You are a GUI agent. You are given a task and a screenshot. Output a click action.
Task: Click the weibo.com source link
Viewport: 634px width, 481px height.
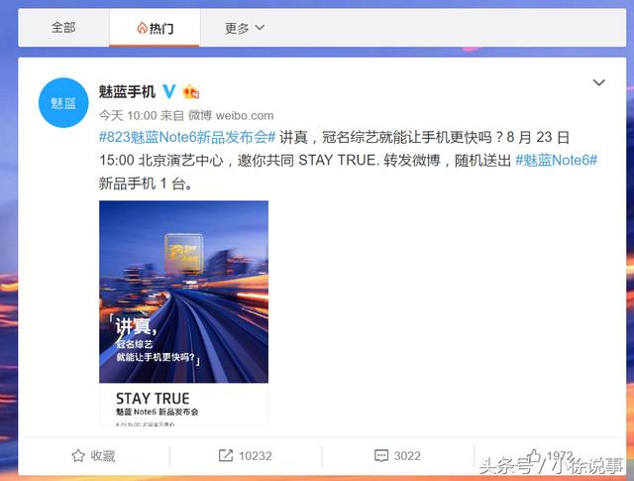(245, 116)
